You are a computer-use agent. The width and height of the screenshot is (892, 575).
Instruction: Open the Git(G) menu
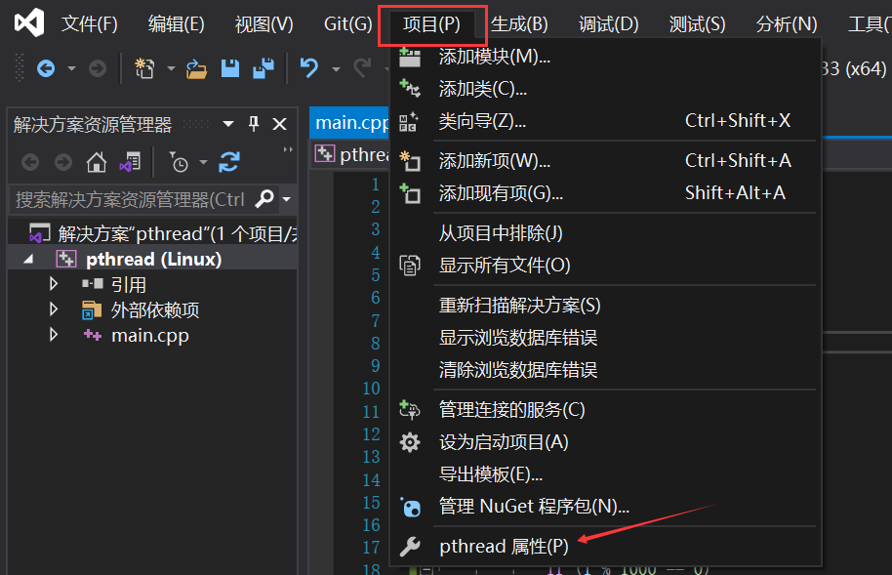tap(347, 23)
